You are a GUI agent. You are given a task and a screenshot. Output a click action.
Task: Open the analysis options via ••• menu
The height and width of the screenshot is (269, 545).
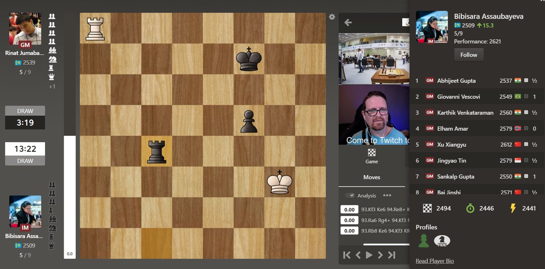pos(388,195)
